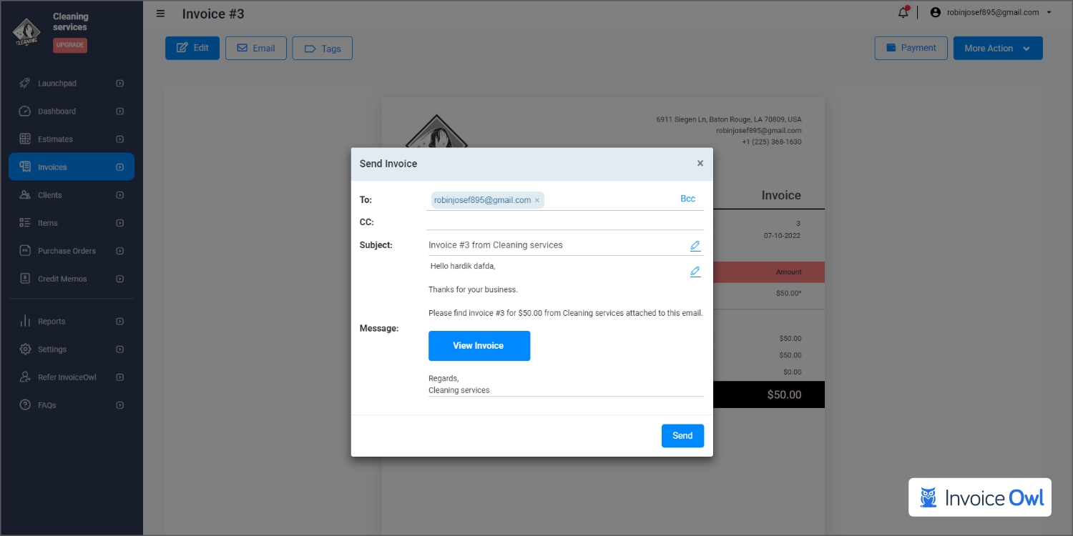Viewport: 1073px width, 536px height.
Task: Open Clients in the sidebar
Action: tap(50, 195)
